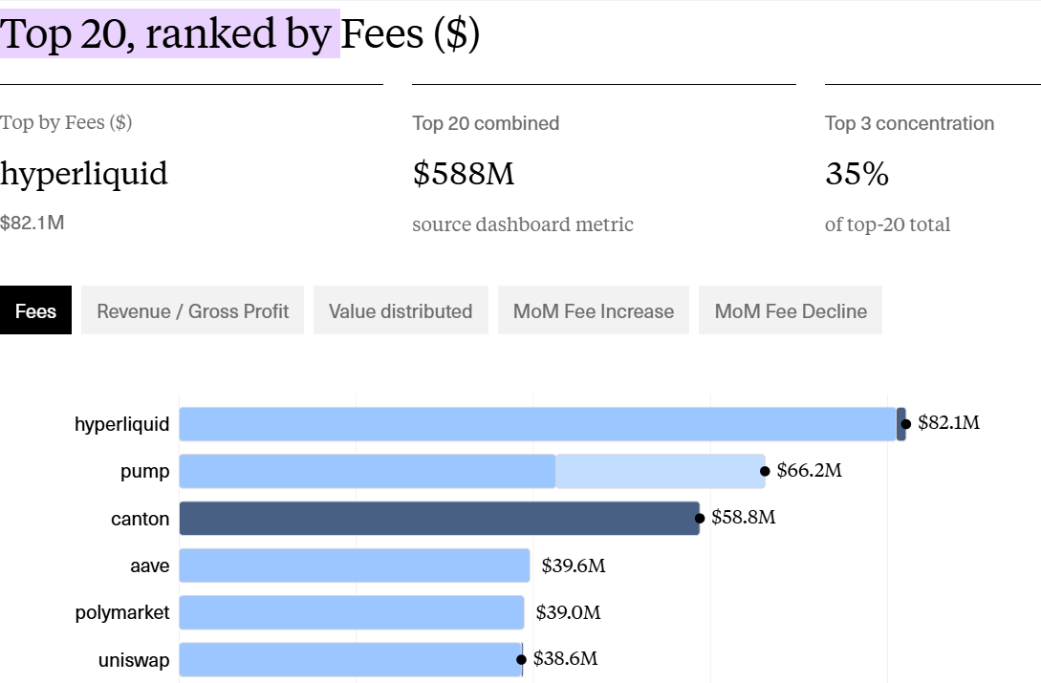
Task: Click the hyperliquid light-blue bar
Action: [538, 424]
